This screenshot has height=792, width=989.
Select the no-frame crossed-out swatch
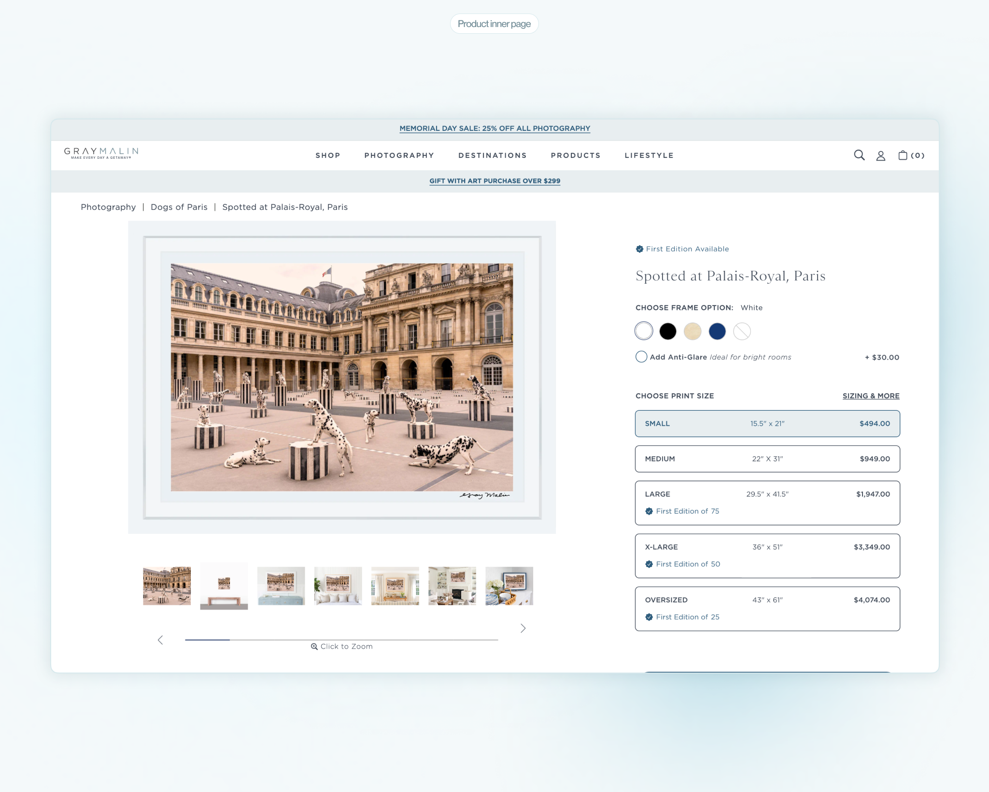pos(742,331)
